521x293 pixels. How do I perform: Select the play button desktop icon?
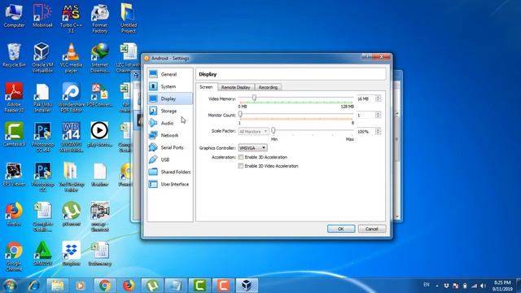click(99, 134)
